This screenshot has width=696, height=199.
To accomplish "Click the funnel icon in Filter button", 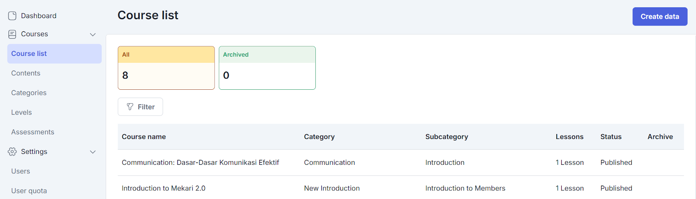I will tap(130, 107).
